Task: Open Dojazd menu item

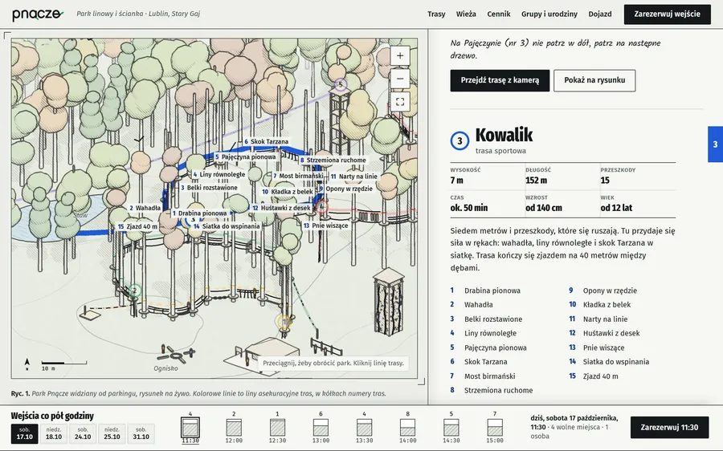Action: 600,14
